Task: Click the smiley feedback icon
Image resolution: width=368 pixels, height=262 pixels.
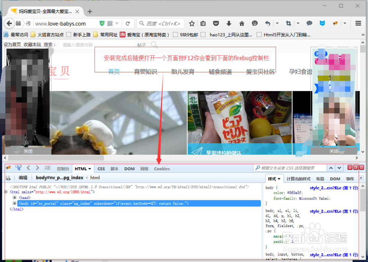Action: coord(255,23)
